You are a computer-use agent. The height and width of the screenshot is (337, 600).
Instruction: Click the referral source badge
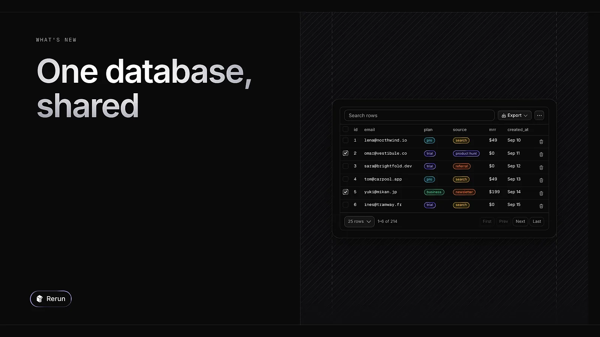pos(462,166)
